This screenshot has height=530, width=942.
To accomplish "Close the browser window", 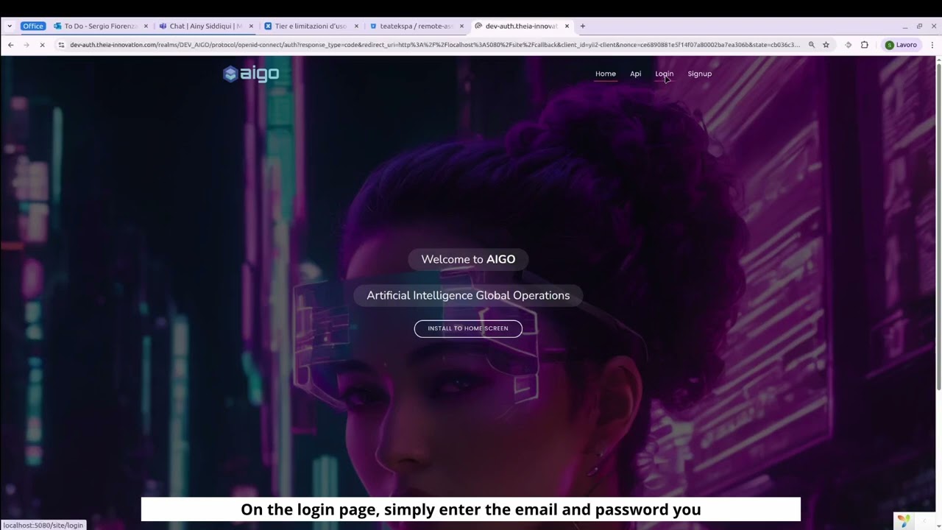I will click(x=933, y=26).
